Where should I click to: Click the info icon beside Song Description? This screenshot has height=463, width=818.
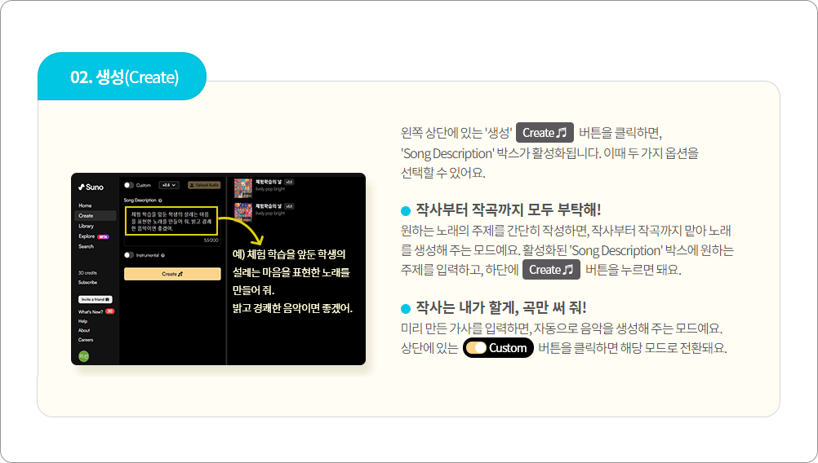tap(160, 200)
